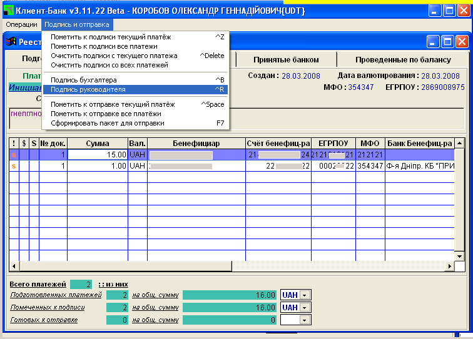Click the Бенефициар column header
Viewport: 473px width, 339px height.
click(196, 143)
